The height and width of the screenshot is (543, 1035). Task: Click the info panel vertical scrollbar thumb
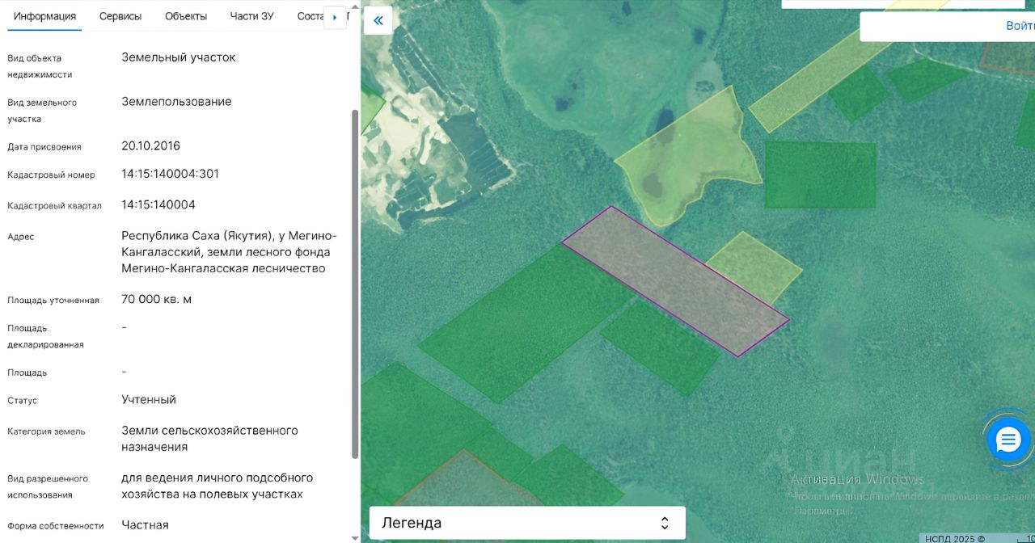point(354,283)
